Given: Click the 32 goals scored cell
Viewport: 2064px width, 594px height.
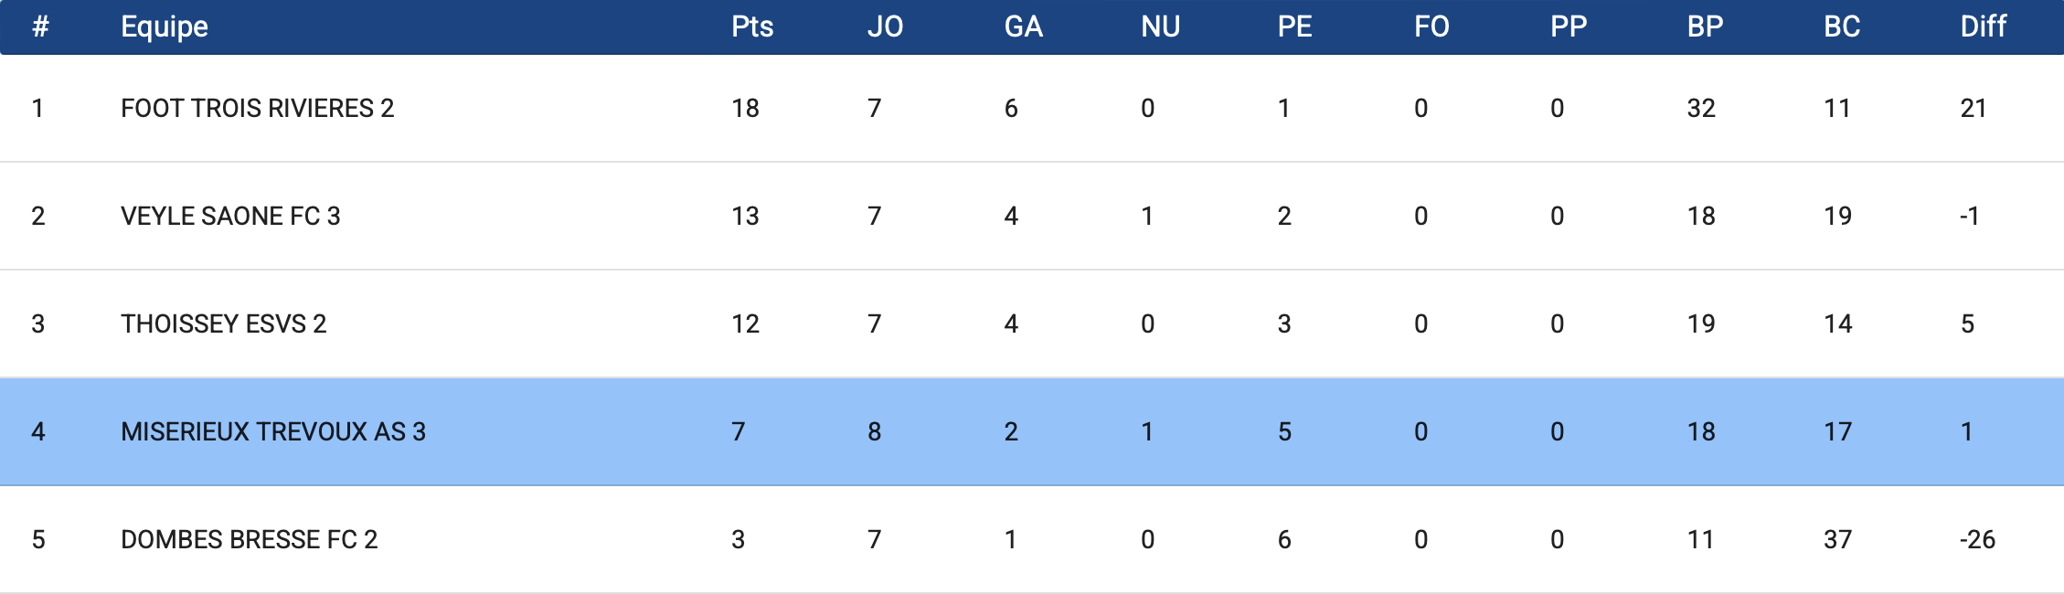Looking at the screenshot, I should [x=1701, y=108].
